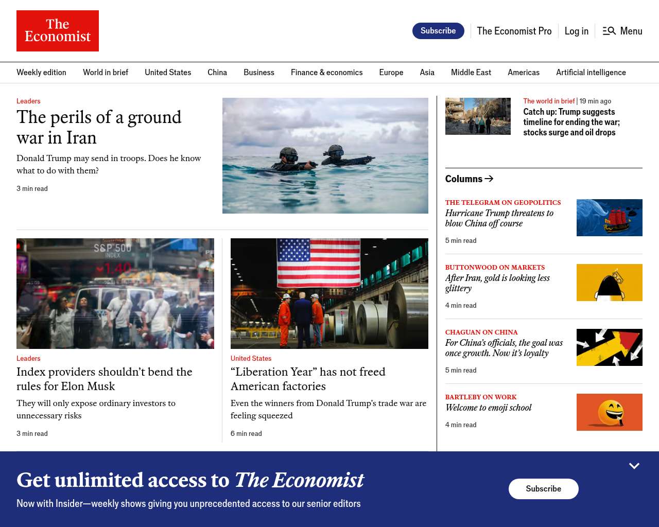Click the Leaders tag above Iran headline

[x=28, y=101]
